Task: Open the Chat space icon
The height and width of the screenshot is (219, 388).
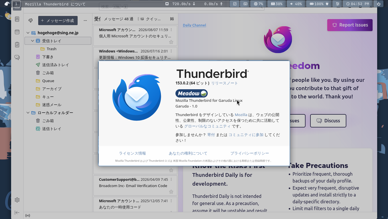Action: [x=17, y=57]
